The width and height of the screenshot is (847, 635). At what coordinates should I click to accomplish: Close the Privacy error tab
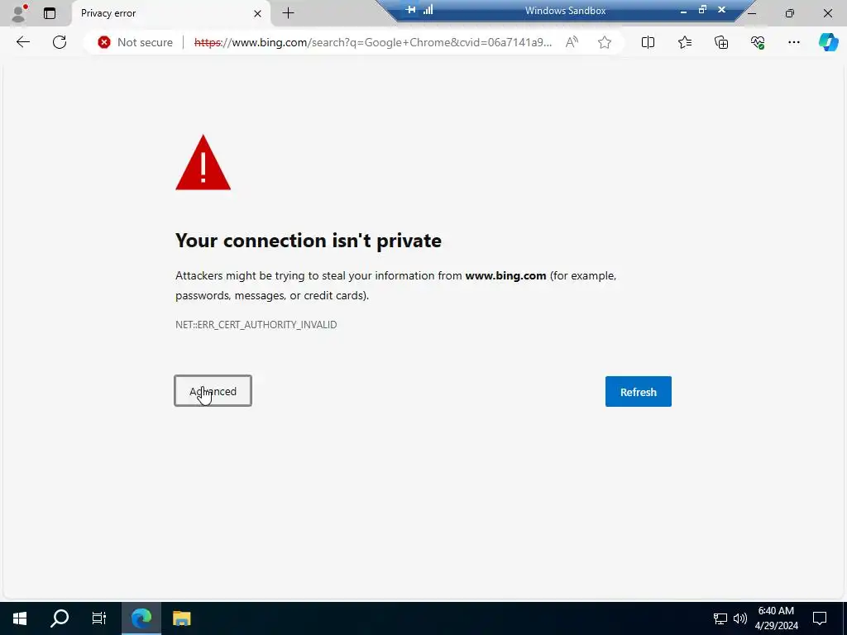258,13
